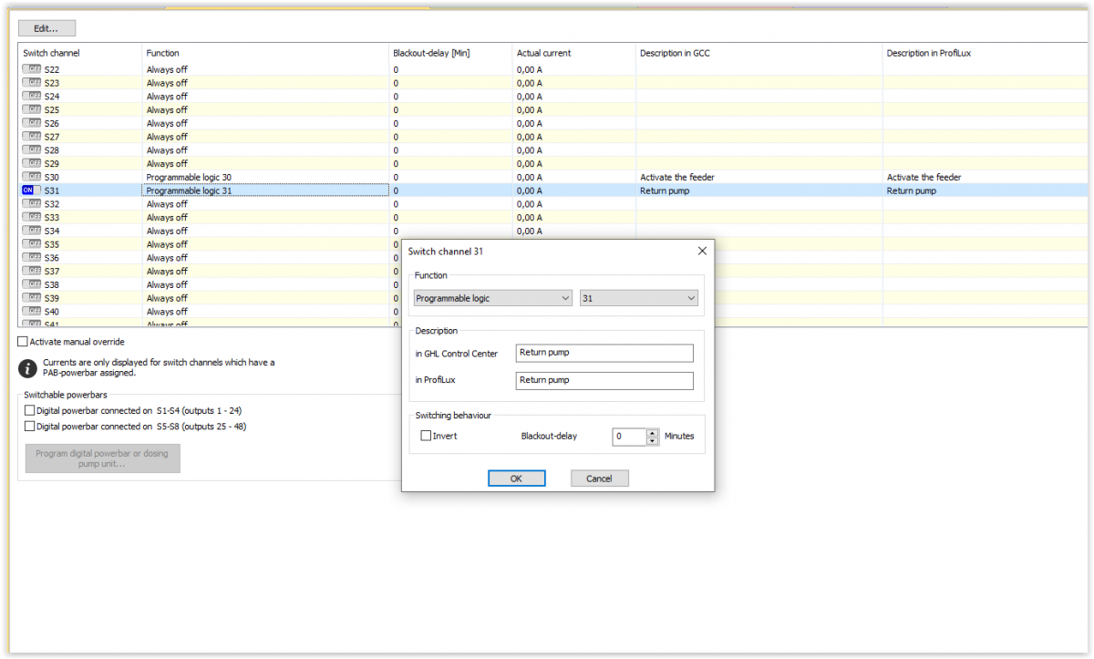Click the OFF status icon for S24
Screen dimensions: 1094x659
pyautogui.click(x=31, y=97)
